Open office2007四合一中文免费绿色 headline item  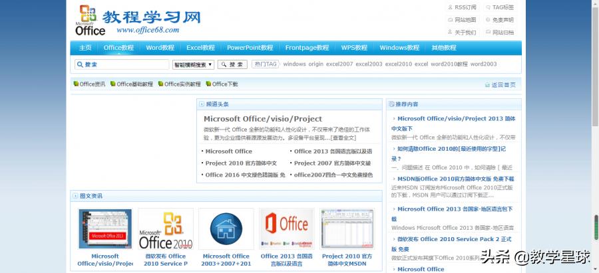click(x=333, y=175)
